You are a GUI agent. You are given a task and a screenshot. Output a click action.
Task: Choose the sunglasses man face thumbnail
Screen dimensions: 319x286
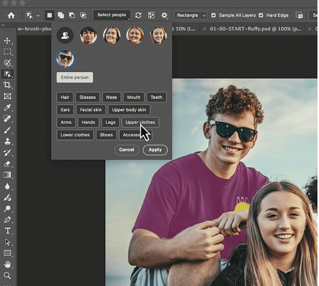point(65,59)
